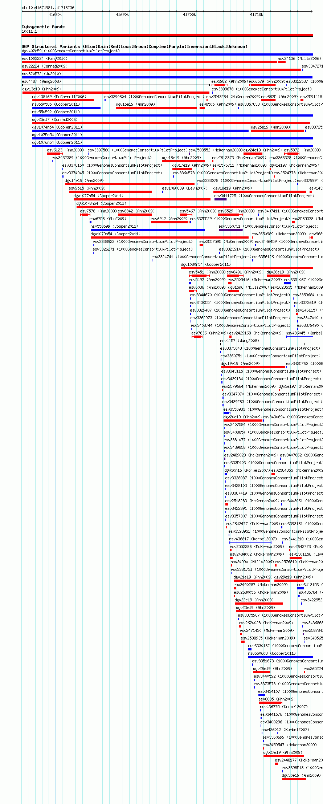This screenshot has width=323, height=804.
Task: Open nsv550592 (Cooper2011) variant
Action: (56, 112)
